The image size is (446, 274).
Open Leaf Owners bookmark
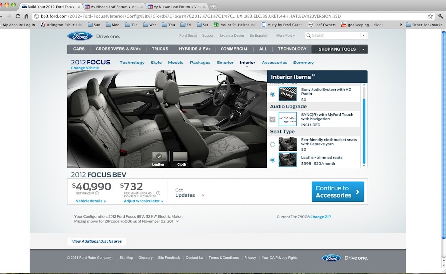click(322, 25)
